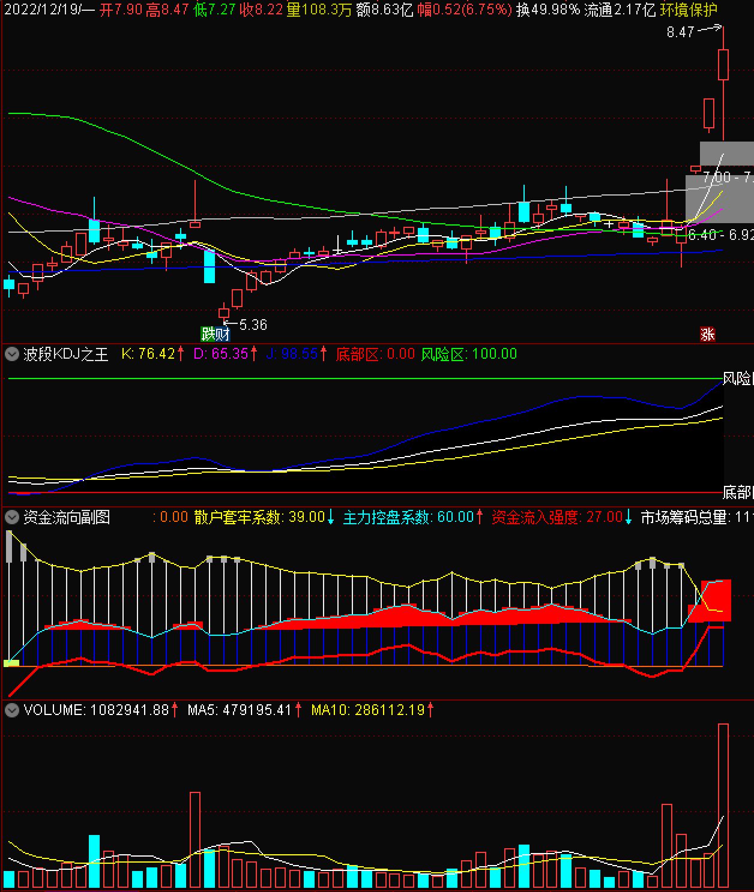
Task: Click the 高8.47 high price in header
Action: (167, 10)
